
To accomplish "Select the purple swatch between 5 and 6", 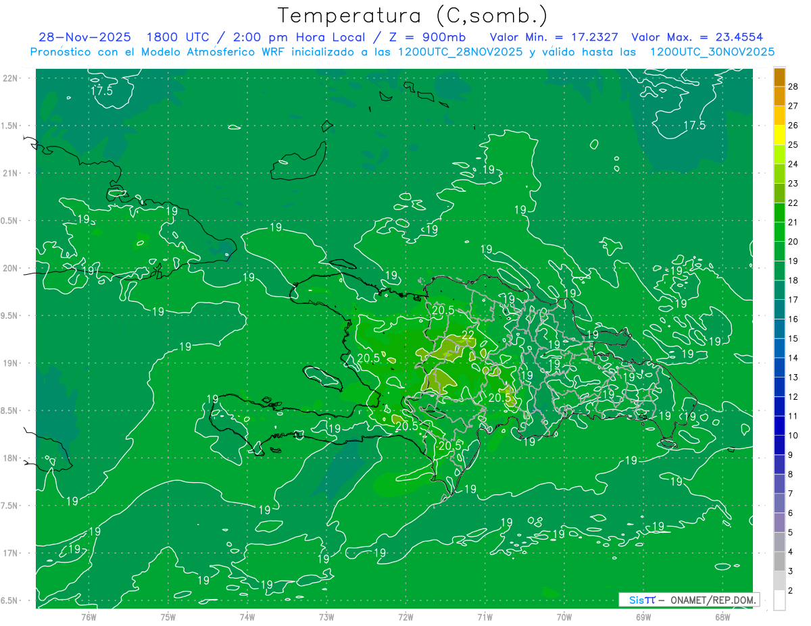I will click(x=779, y=523).
